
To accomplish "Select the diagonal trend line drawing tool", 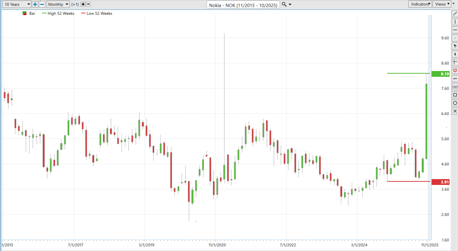I will point(455,14).
